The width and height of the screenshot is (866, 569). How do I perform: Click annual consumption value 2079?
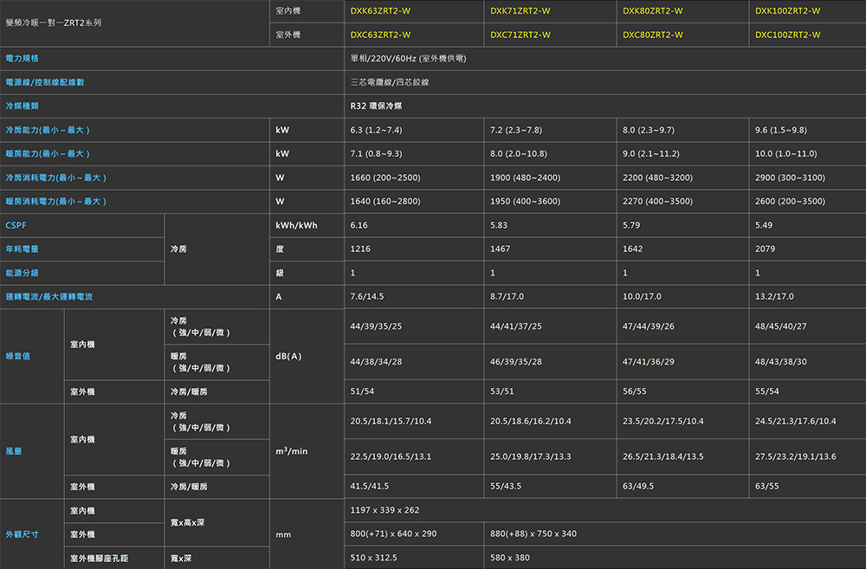tap(765, 249)
